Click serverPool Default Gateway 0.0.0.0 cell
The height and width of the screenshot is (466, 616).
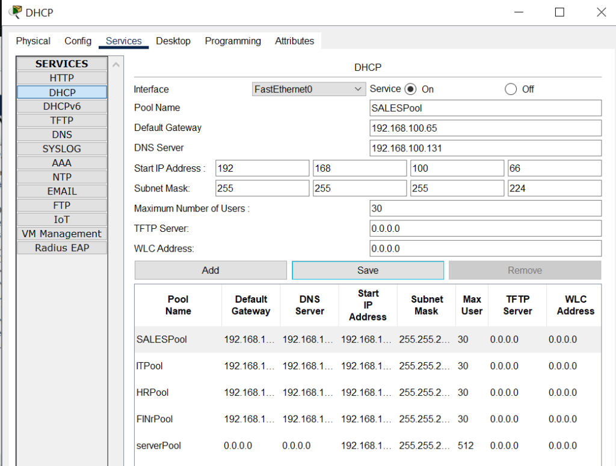238,446
